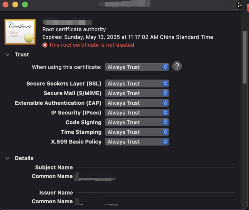This screenshot has height=210, width=249.
Task: Click the 'This root certificate is not trusted' text
Action: click(91, 45)
